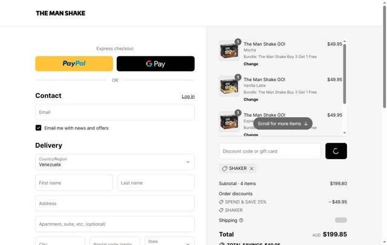Viewport: 387px width, 245px height.
Task: Click the Mocha product thumbnail
Action: [229, 51]
